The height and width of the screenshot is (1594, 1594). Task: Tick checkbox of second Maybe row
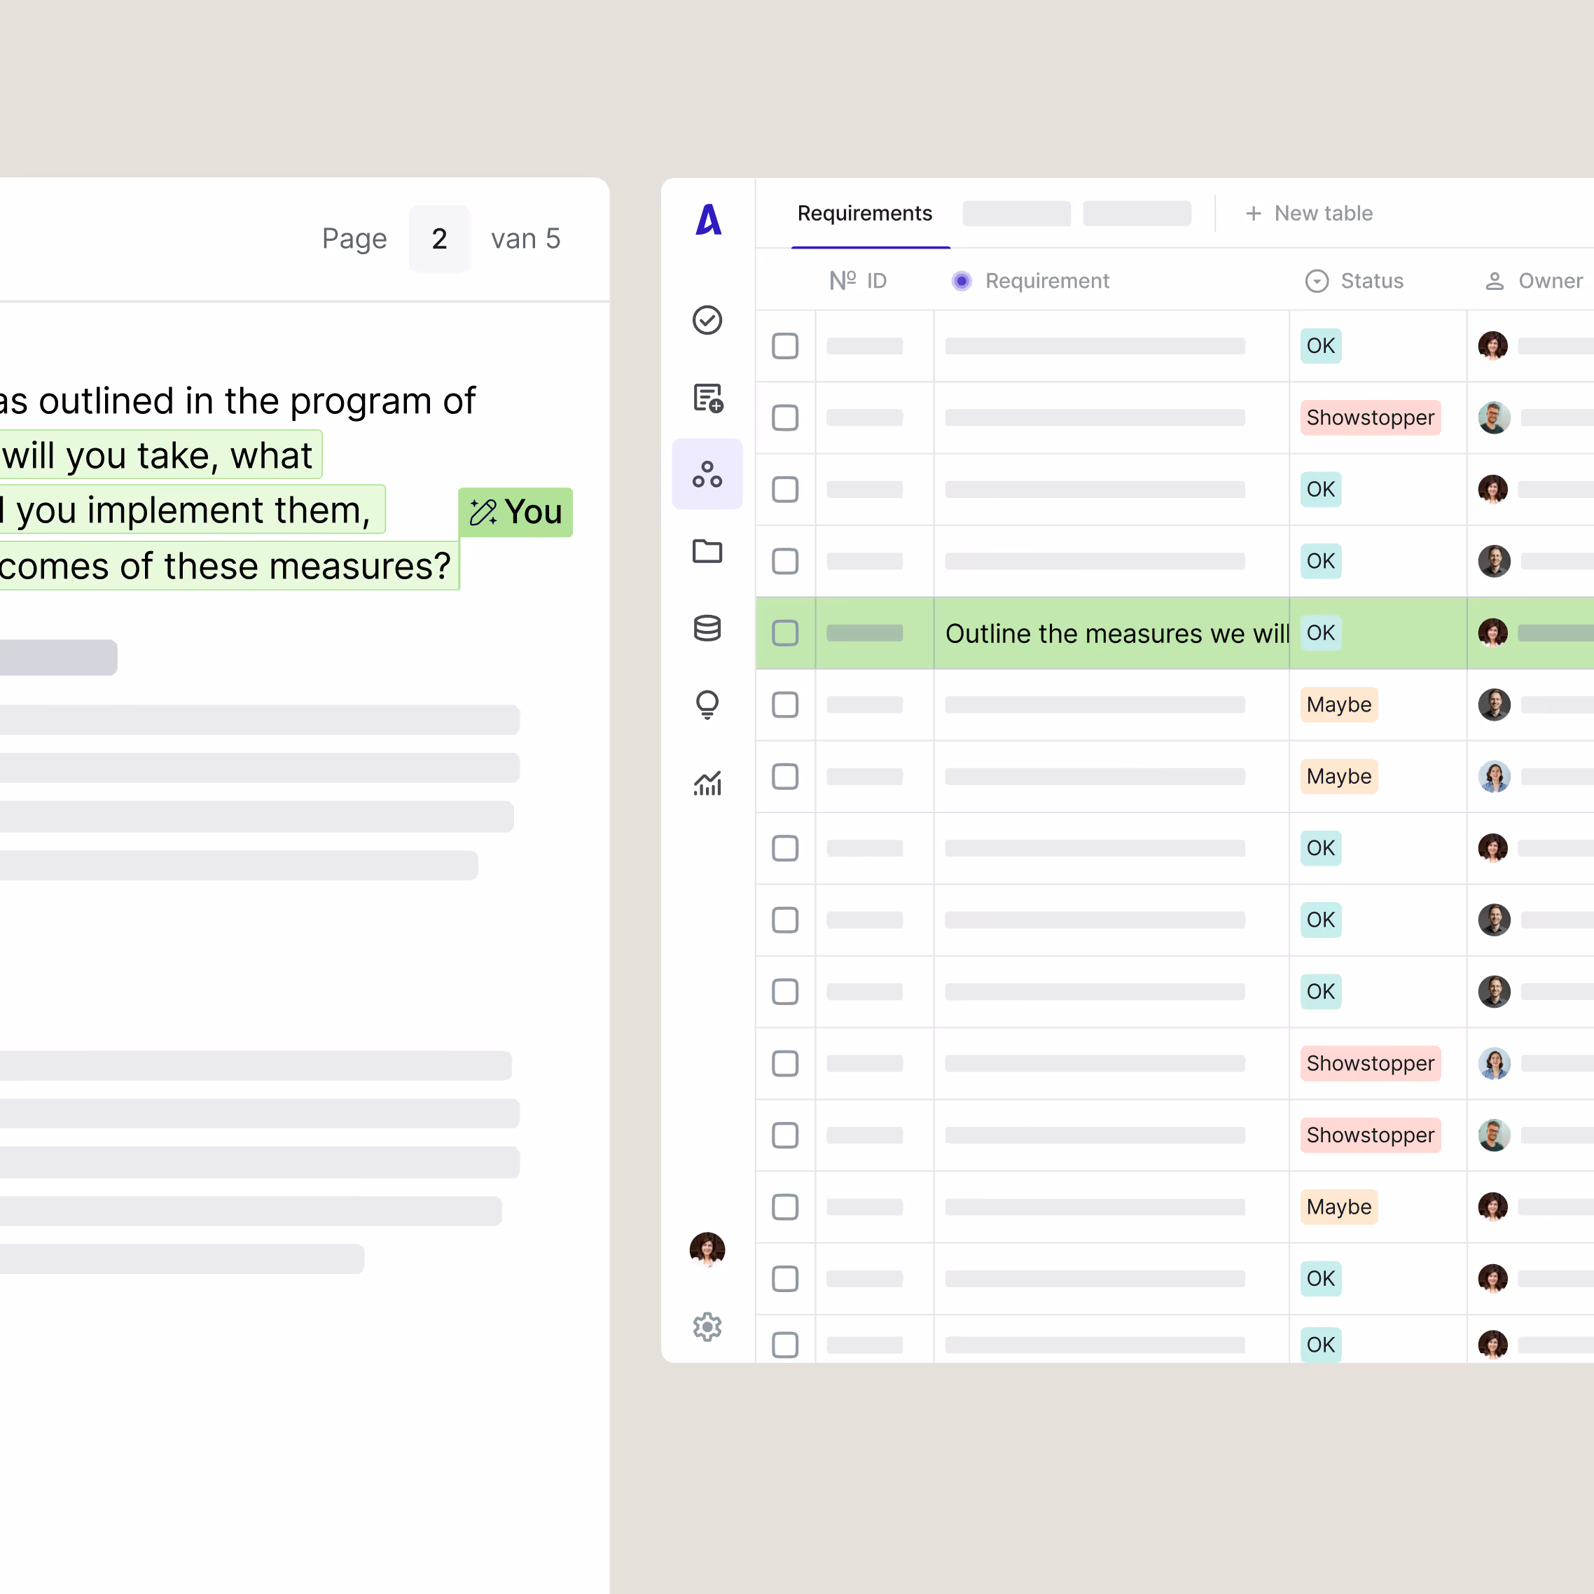point(784,777)
